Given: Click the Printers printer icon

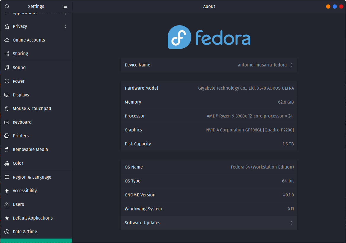Looking at the screenshot, I should 7,136.
